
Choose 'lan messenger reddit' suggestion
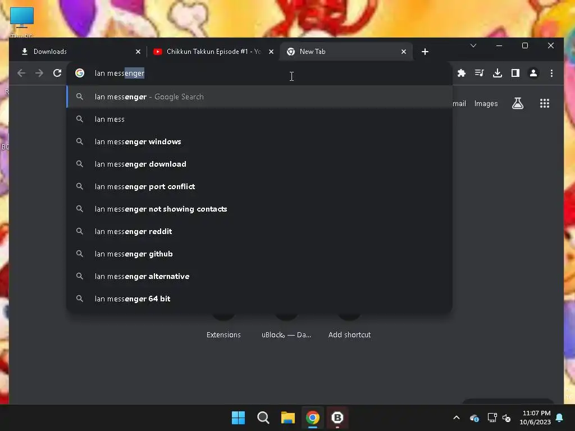(259, 231)
